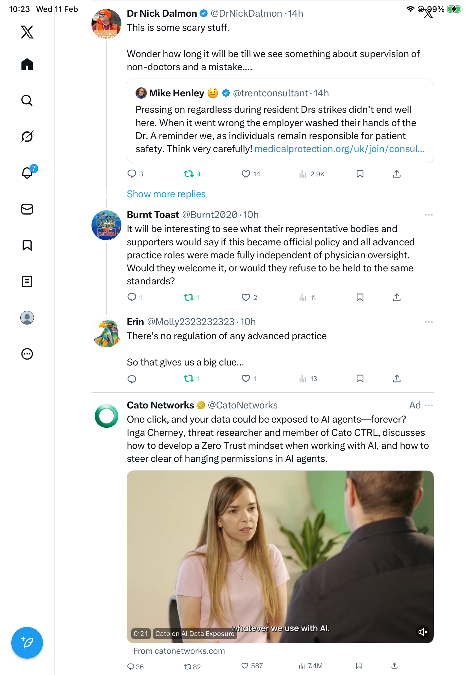Open more options on Erin's post

click(428, 322)
